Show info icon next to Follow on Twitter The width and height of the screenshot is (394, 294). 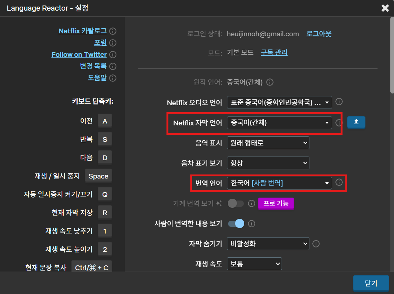point(113,55)
